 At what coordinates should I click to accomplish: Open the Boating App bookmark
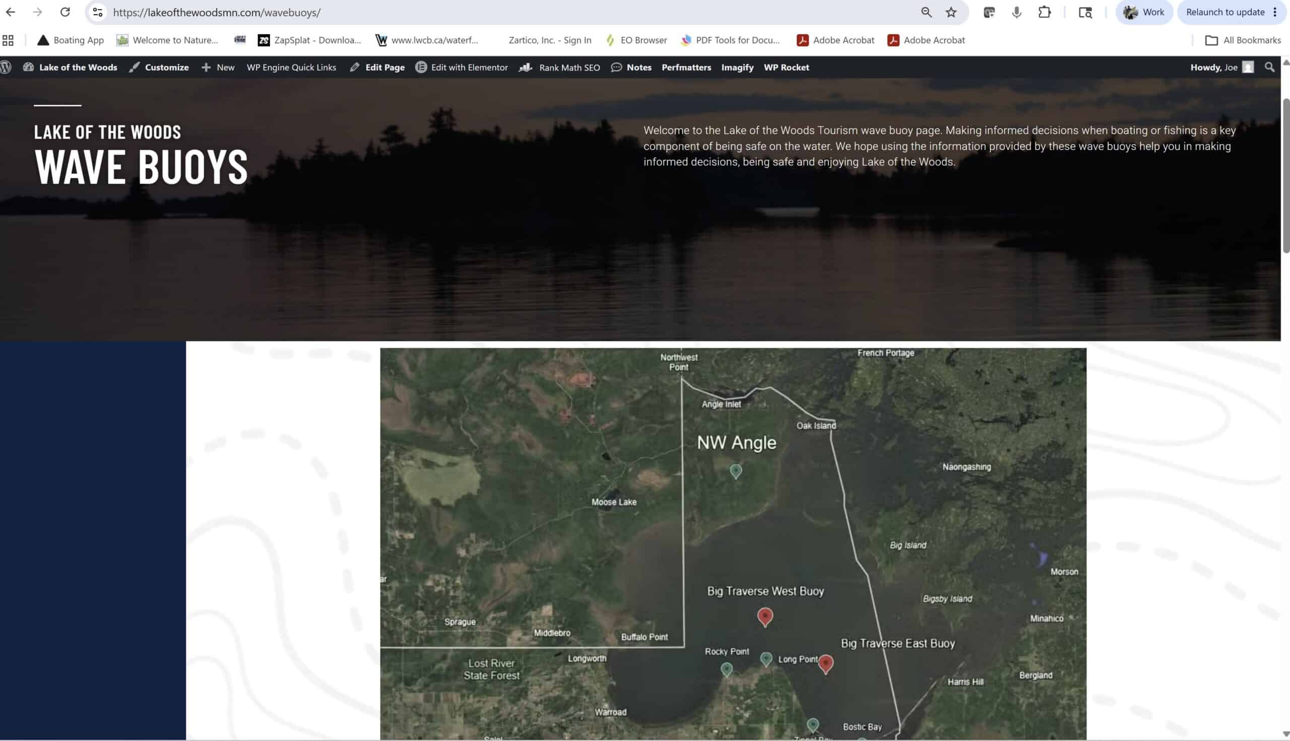tap(71, 40)
